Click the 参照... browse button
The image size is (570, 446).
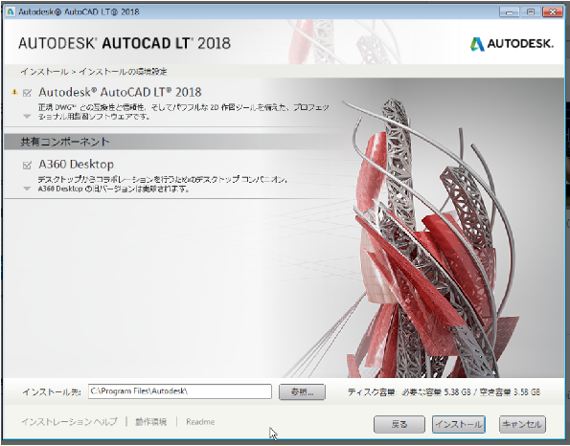tap(302, 391)
